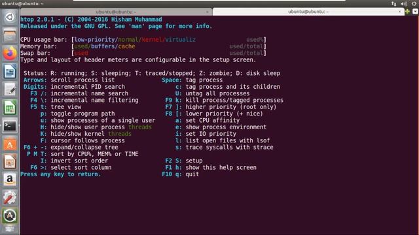
Task: Click 'F5 t: tree view' entry
Action: click(x=56, y=107)
